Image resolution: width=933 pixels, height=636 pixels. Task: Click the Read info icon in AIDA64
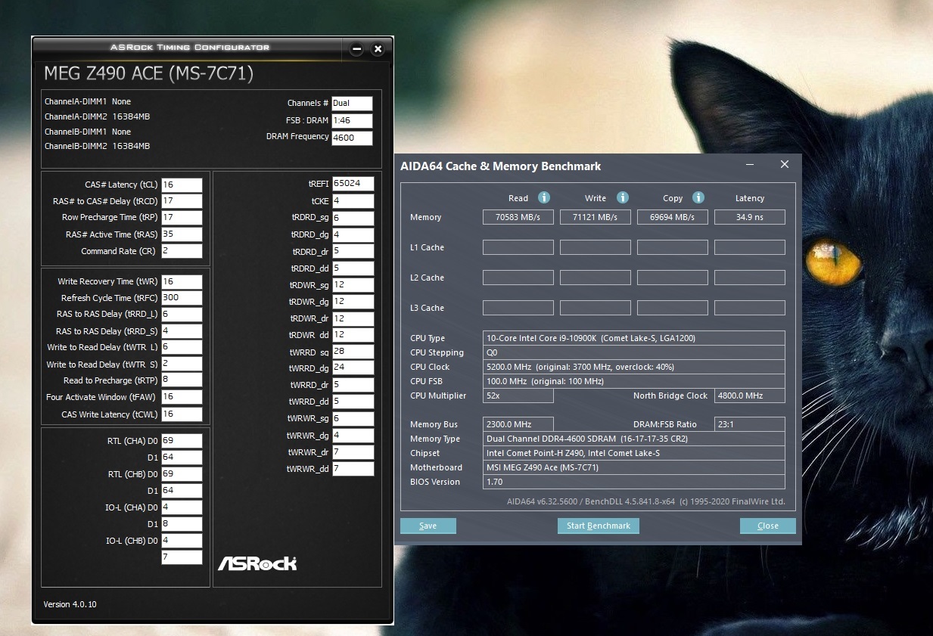click(x=543, y=197)
